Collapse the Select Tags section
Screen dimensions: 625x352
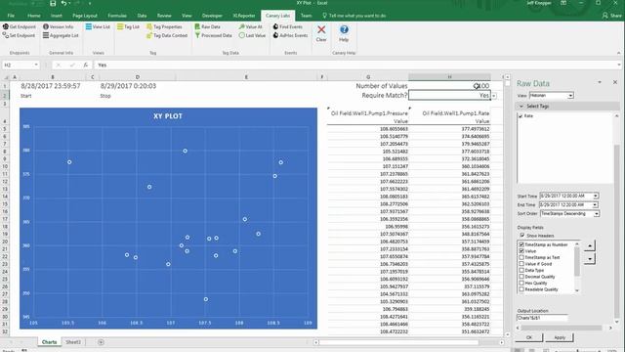click(x=521, y=107)
